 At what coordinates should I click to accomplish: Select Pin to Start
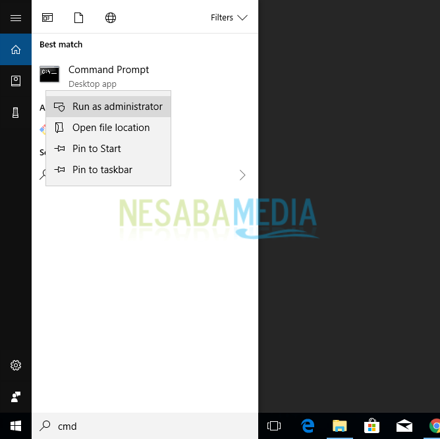click(108, 149)
